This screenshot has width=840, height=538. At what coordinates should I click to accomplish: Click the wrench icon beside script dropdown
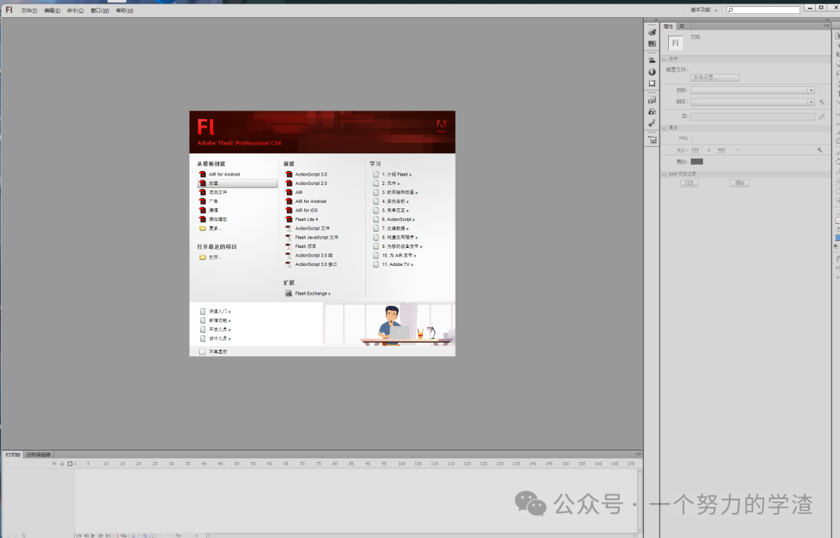[x=822, y=102]
